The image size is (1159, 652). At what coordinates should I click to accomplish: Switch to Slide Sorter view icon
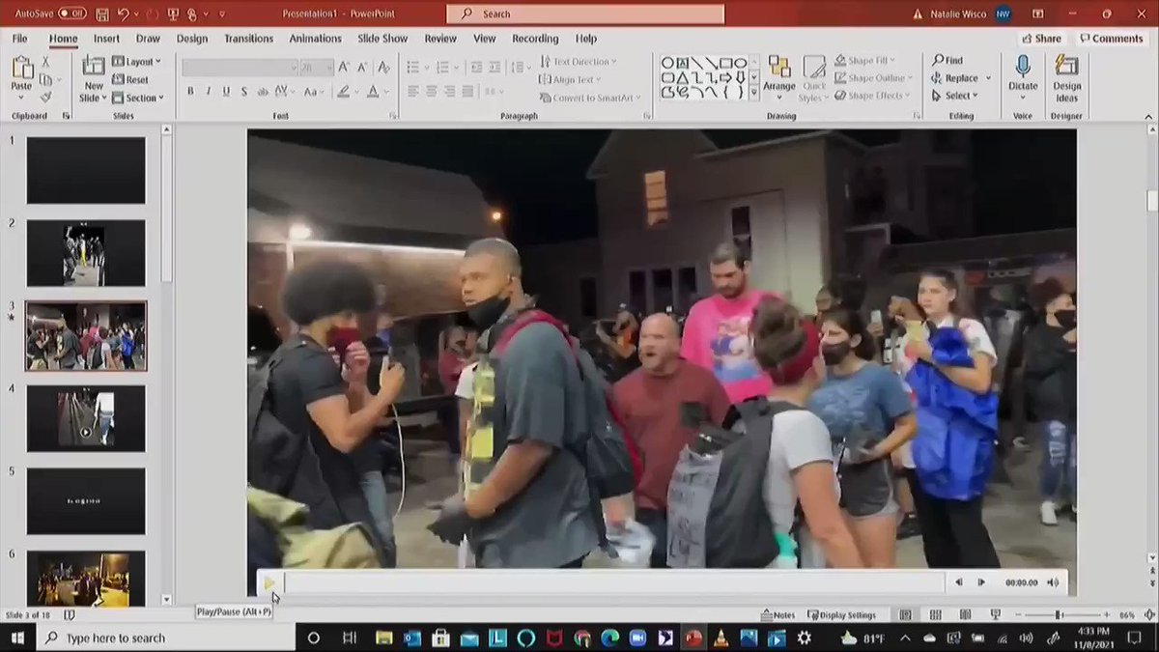click(935, 615)
